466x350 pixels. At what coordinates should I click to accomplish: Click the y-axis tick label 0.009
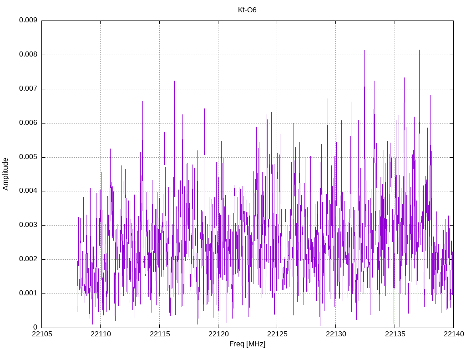pyautogui.click(x=28, y=20)
